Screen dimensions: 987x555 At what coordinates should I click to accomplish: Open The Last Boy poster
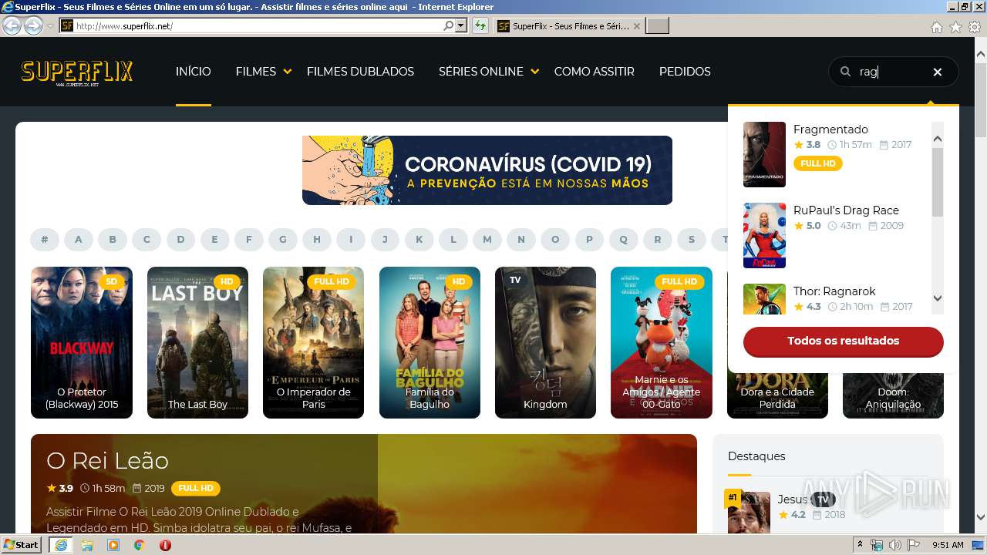click(197, 342)
